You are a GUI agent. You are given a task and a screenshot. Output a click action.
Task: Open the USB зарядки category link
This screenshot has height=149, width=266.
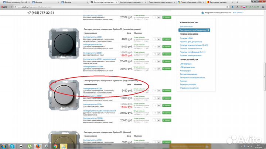pyautogui.click(x=187, y=63)
